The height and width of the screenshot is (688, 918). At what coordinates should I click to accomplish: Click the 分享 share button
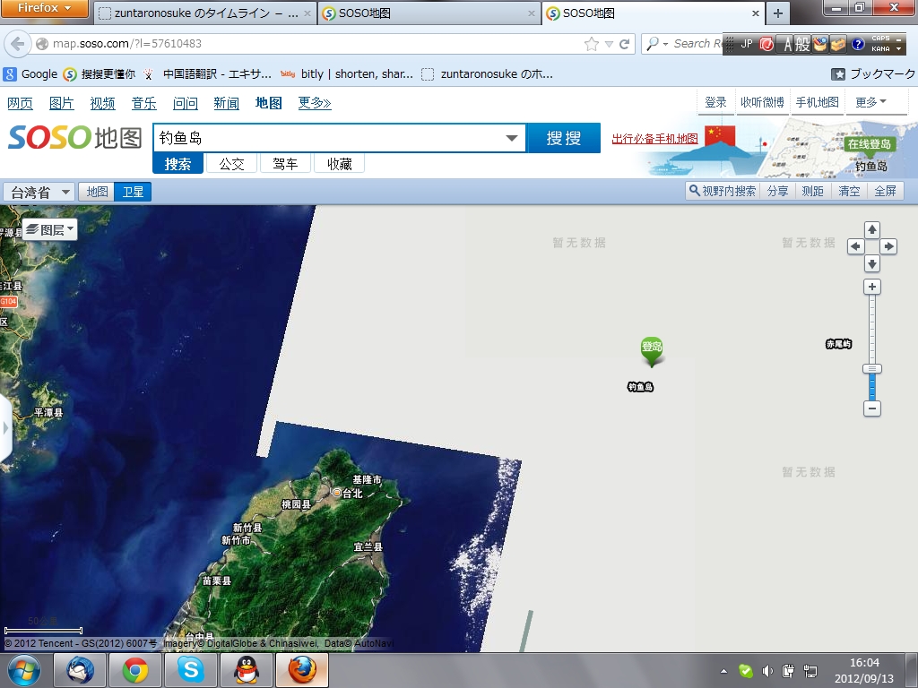[777, 192]
